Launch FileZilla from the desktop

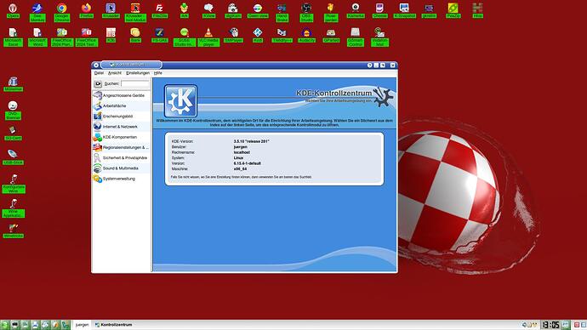159,11
